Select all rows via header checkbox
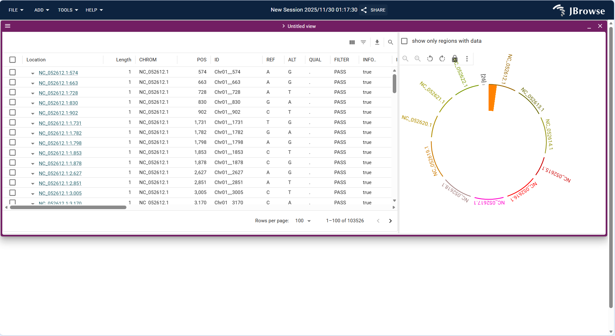Screen dimensions: 615x336 12,59
